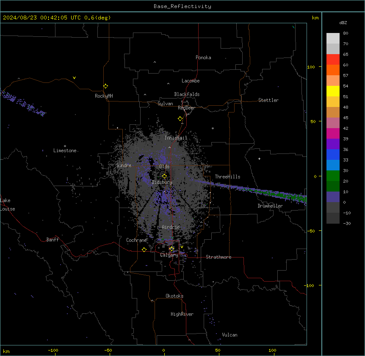
Task: Click the Banff label
Action: pos(53,240)
